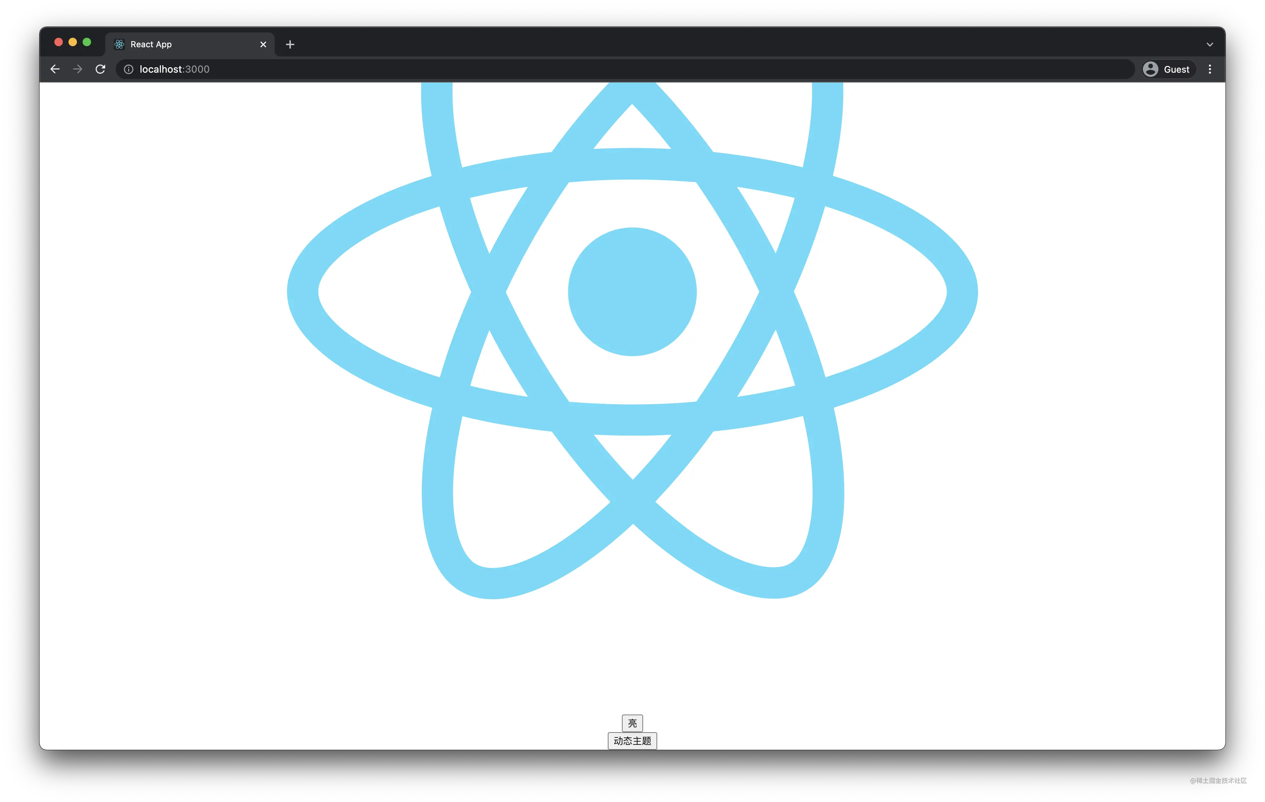The width and height of the screenshot is (1265, 802).
Task: Click the new tab plus icon
Action: 289,43
